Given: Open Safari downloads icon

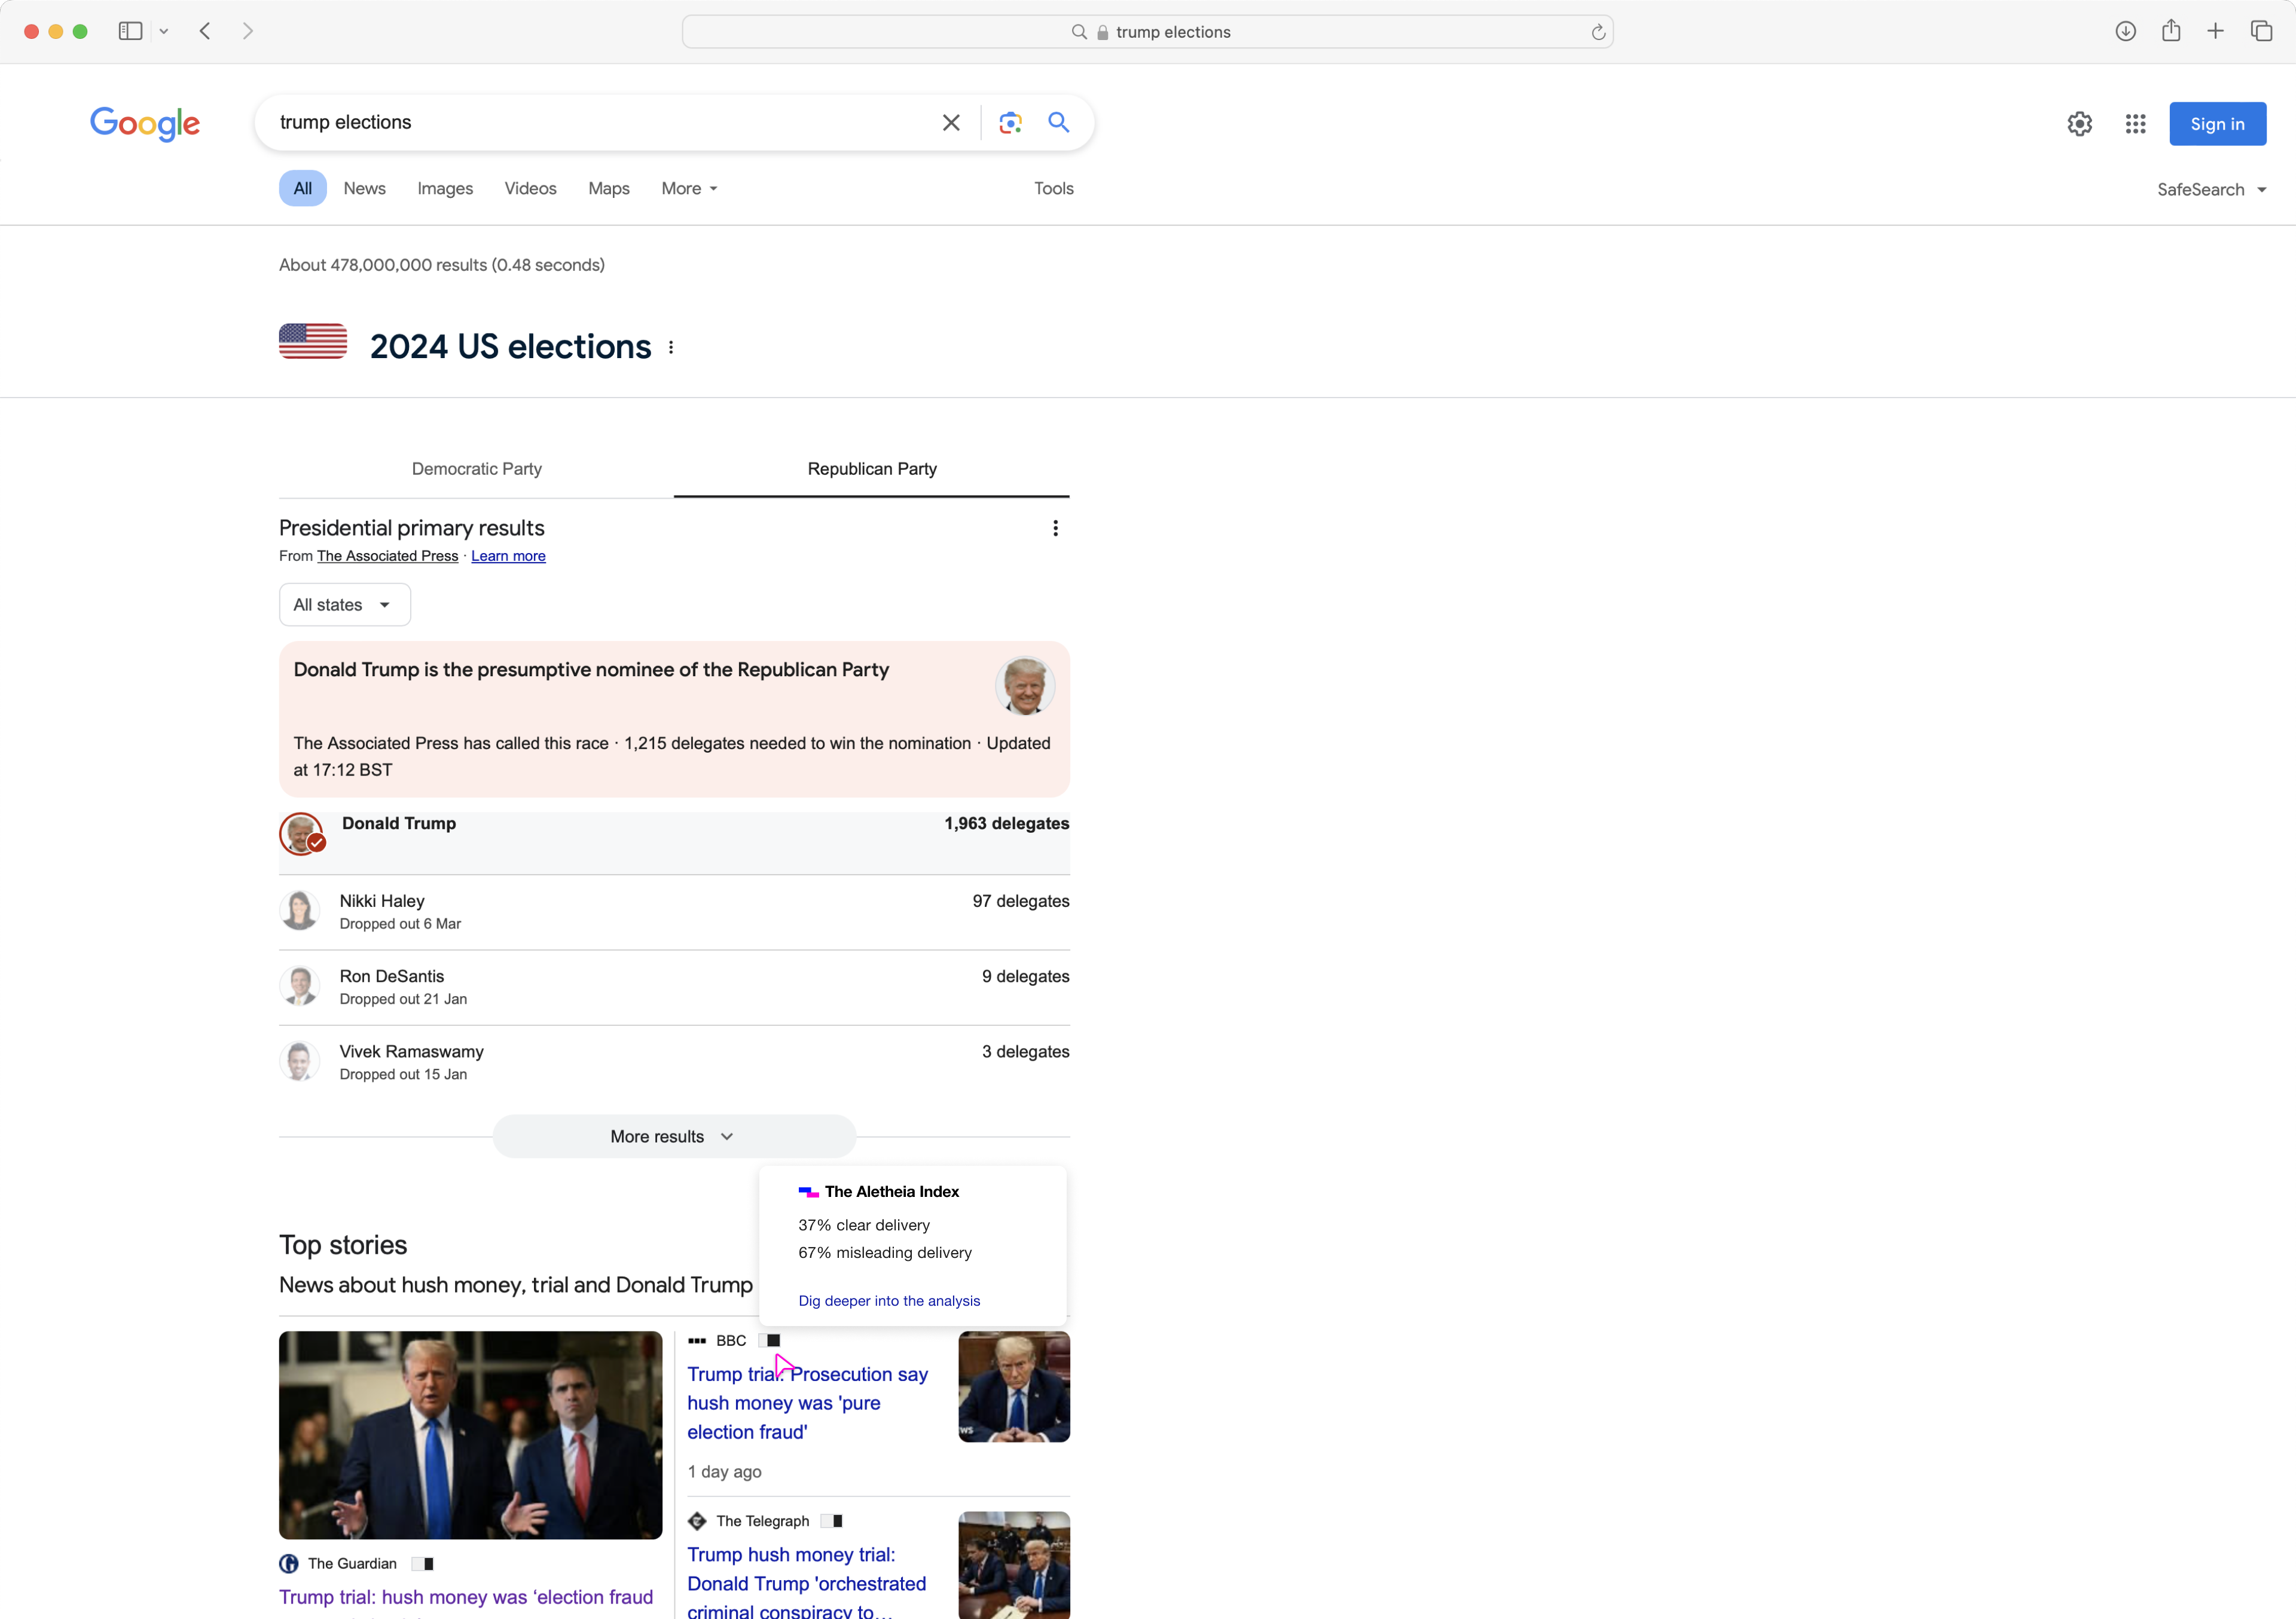Looking at the screenshot, I should 2125,31.
